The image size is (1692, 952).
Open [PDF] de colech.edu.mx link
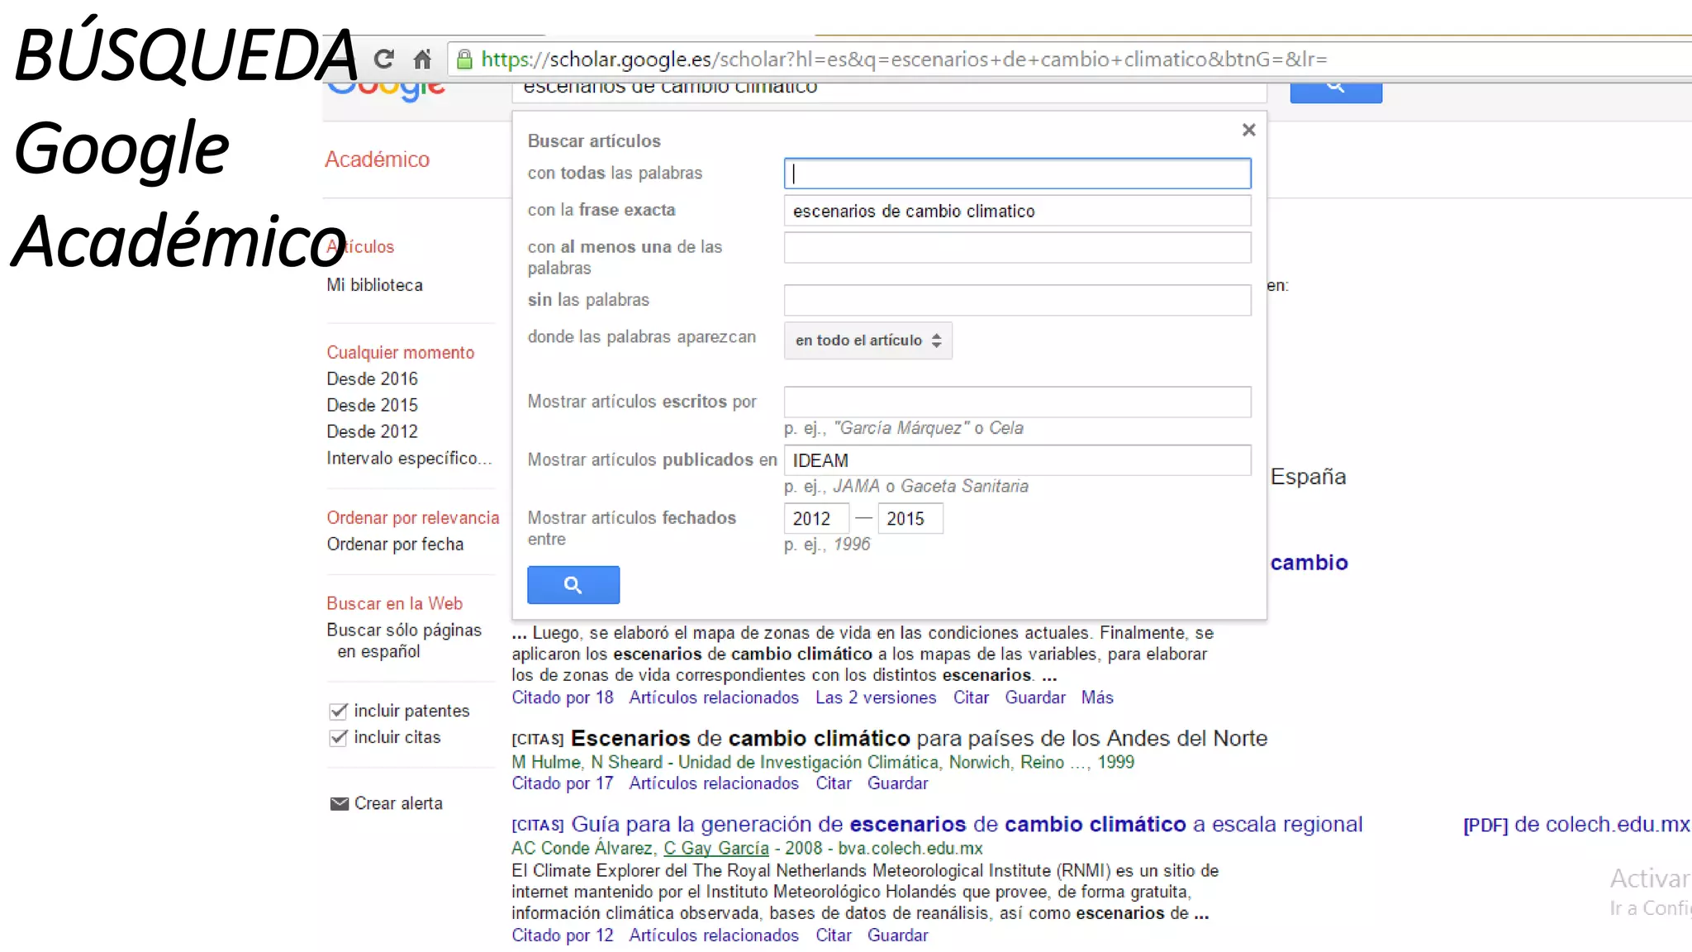(x=1576, y=825)
